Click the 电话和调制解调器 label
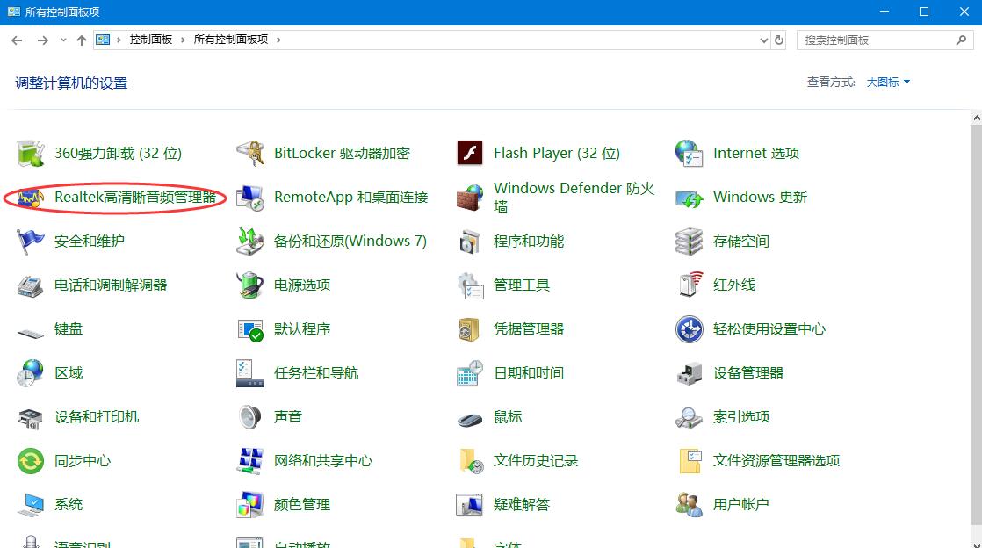 (111, 285)
